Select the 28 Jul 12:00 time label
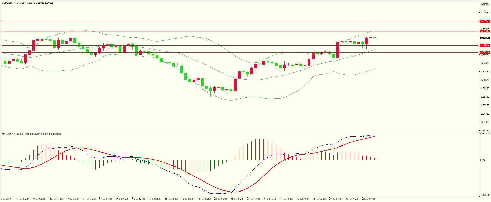The image size is (491, 202). point(368,199)
